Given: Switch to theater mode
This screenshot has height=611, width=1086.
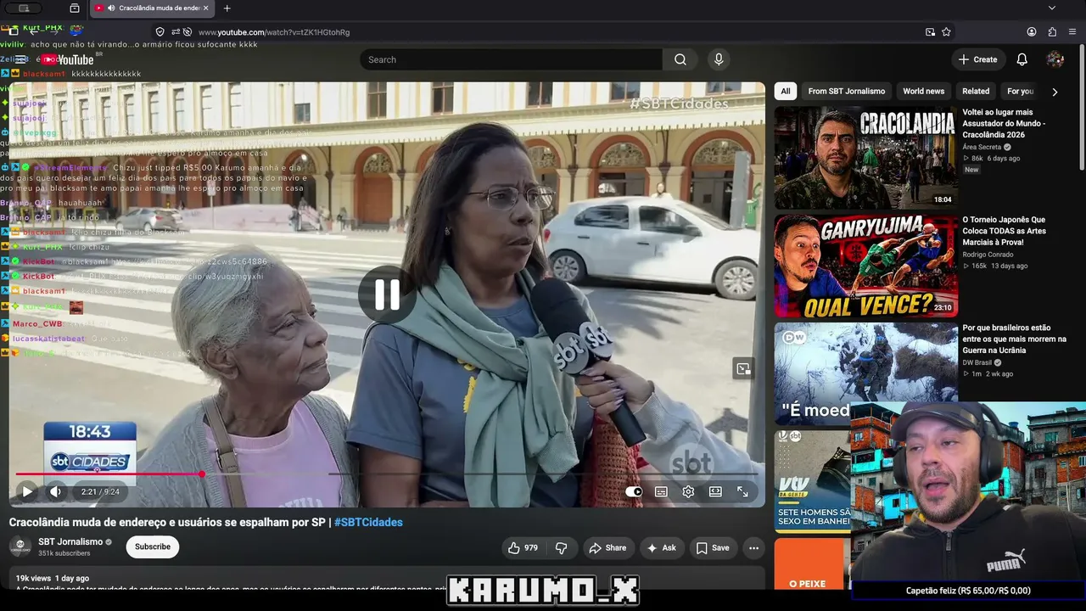Looking at the screenshot, I should (715, 491).
